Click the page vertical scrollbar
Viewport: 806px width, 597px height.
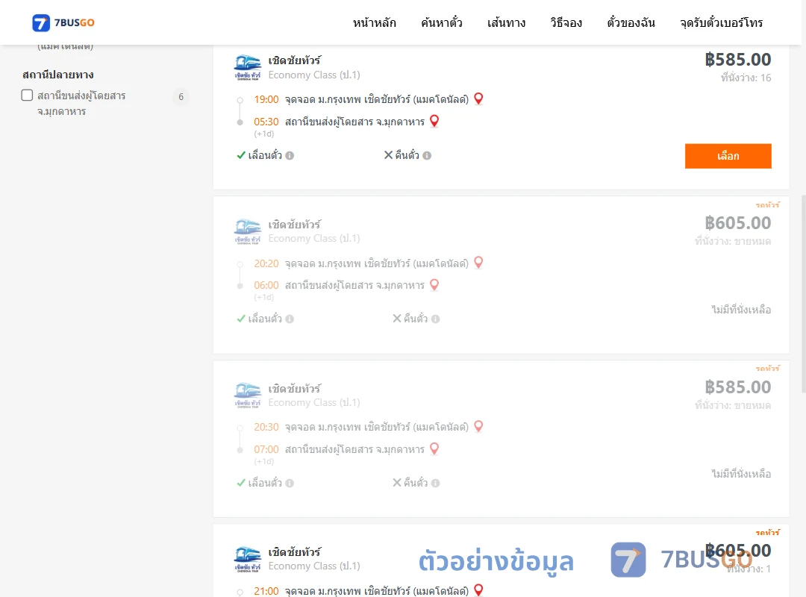pyautogui.click(x=803, y=293)
